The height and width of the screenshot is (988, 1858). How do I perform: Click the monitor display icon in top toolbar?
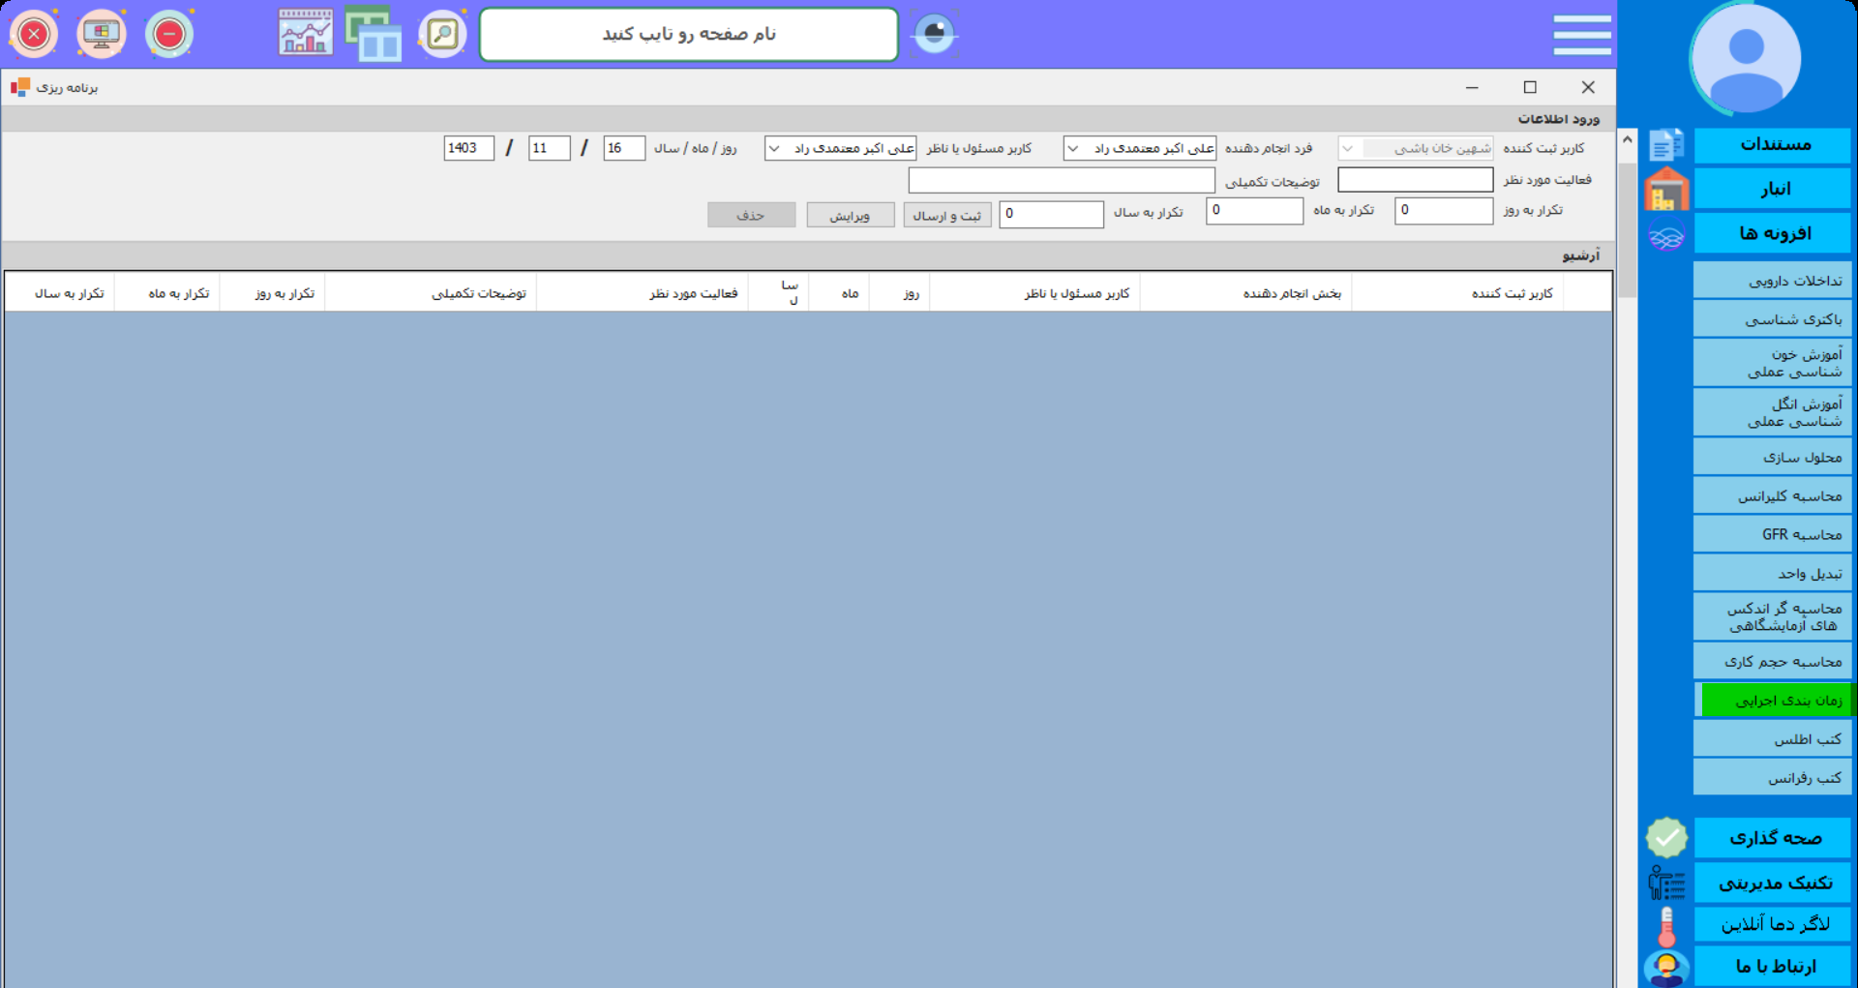tap(102, 35)
